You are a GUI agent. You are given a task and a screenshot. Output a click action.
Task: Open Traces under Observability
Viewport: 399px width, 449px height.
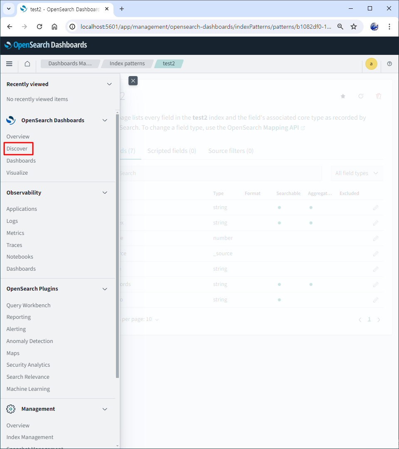point(14,245)
